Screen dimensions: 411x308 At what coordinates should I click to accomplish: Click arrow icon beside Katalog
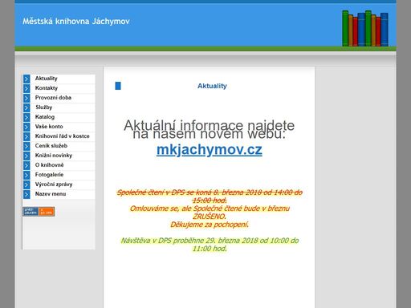tap(26, 117)
